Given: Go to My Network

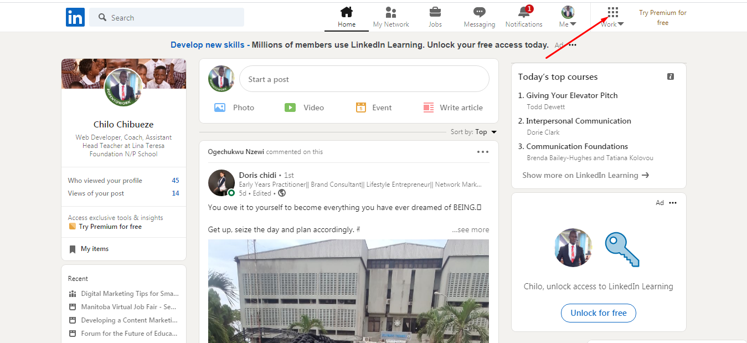Looking at the screenshot, I should point(391,17).
